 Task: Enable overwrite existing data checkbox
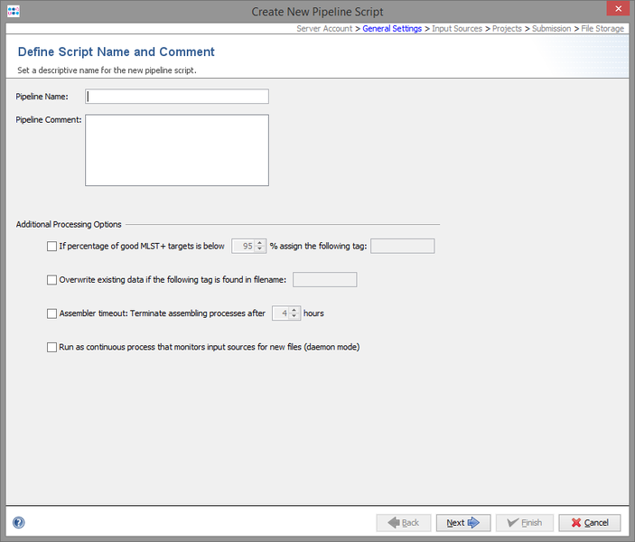coord(51,280)
